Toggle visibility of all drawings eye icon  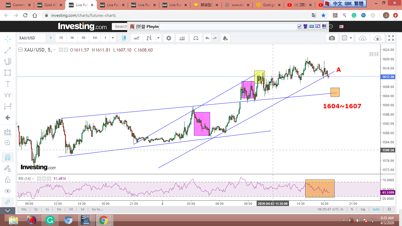[x=8, y=191]
